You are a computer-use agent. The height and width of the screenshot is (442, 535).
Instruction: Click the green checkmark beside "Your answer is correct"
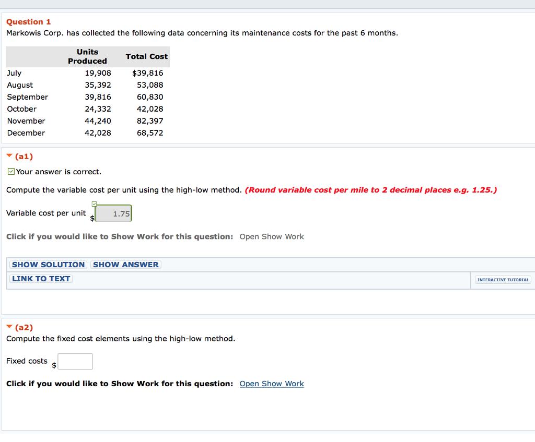(11, 171)
